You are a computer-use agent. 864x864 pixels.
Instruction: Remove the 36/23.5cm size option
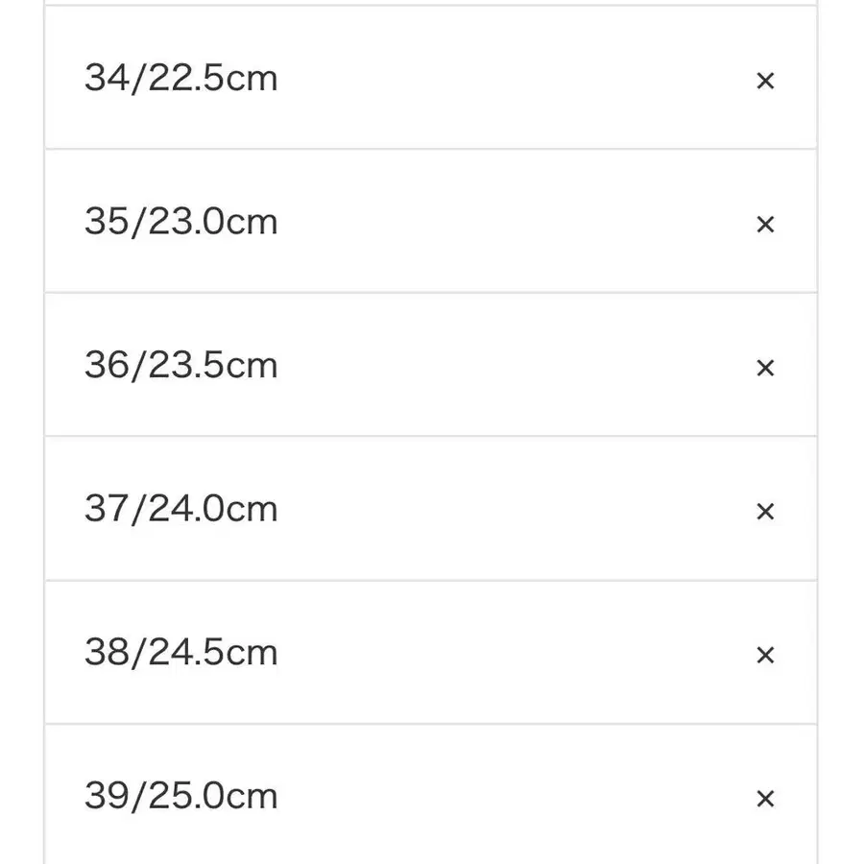pyautogui.click(x=765, y=367)
